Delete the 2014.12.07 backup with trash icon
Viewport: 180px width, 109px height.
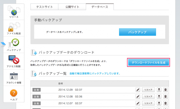165,103
